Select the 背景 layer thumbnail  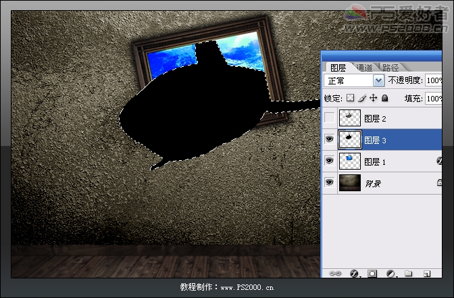coord(350,182)
